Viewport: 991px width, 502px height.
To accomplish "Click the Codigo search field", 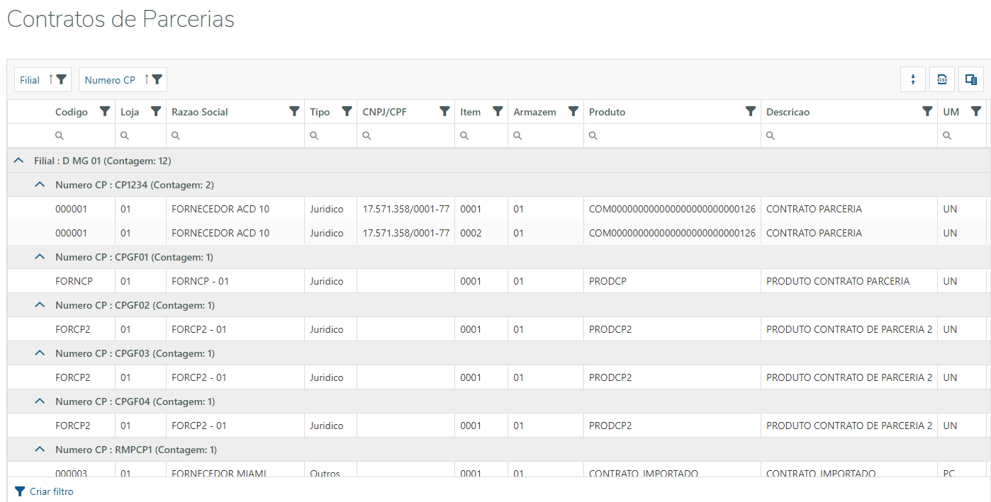I will coord(82,136).
